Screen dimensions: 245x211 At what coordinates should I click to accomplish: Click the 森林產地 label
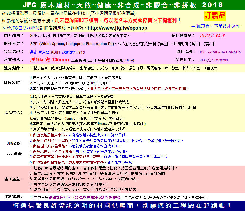tap(186, 52)
